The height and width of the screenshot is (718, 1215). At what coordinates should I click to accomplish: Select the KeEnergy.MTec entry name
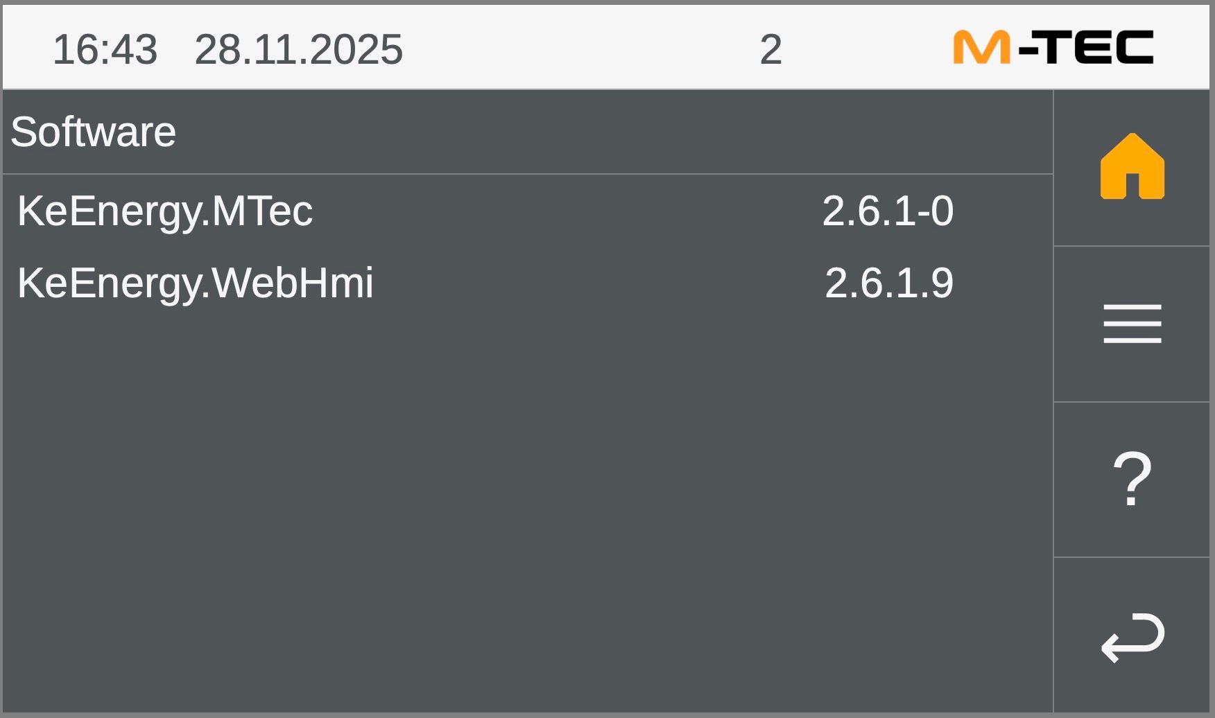point(165,211)
